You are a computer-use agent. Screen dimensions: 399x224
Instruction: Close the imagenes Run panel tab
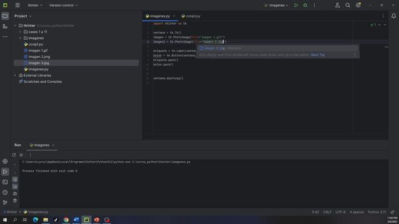[53, 145]
